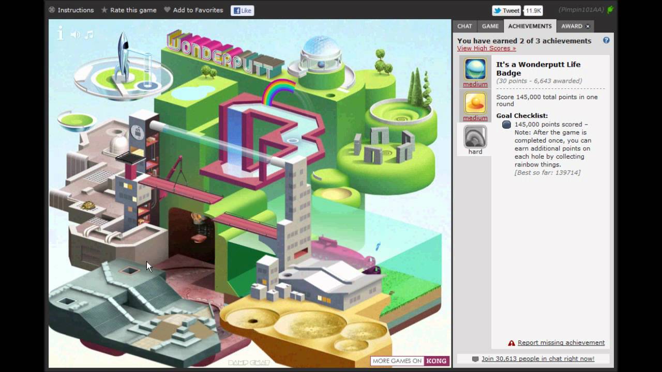The height and width of the screenshot is (372, 662).
Task: Select the gray hard badge icon
Action: (x=475, y=136)
